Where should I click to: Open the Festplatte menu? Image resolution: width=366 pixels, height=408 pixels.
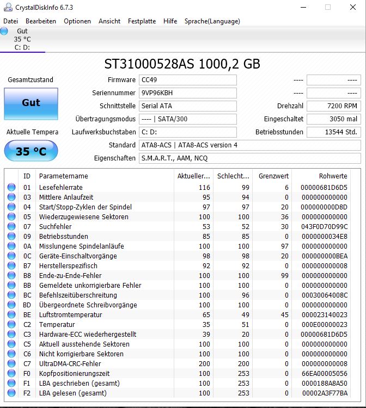click(142, 21)
